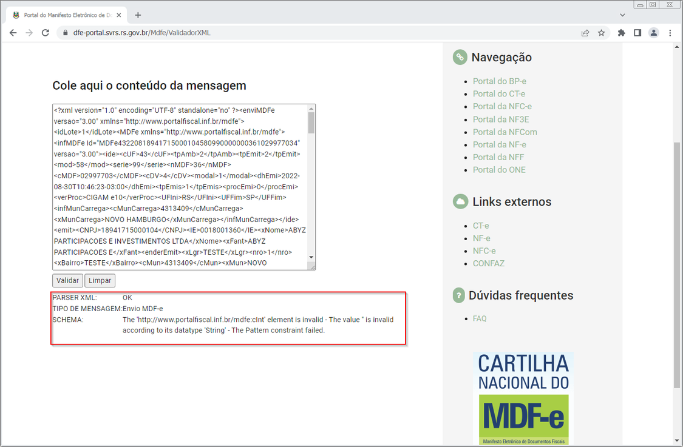683x447 pixels.
Task: Open Chrome's three-dot menu
Action: tap(670, 33)
